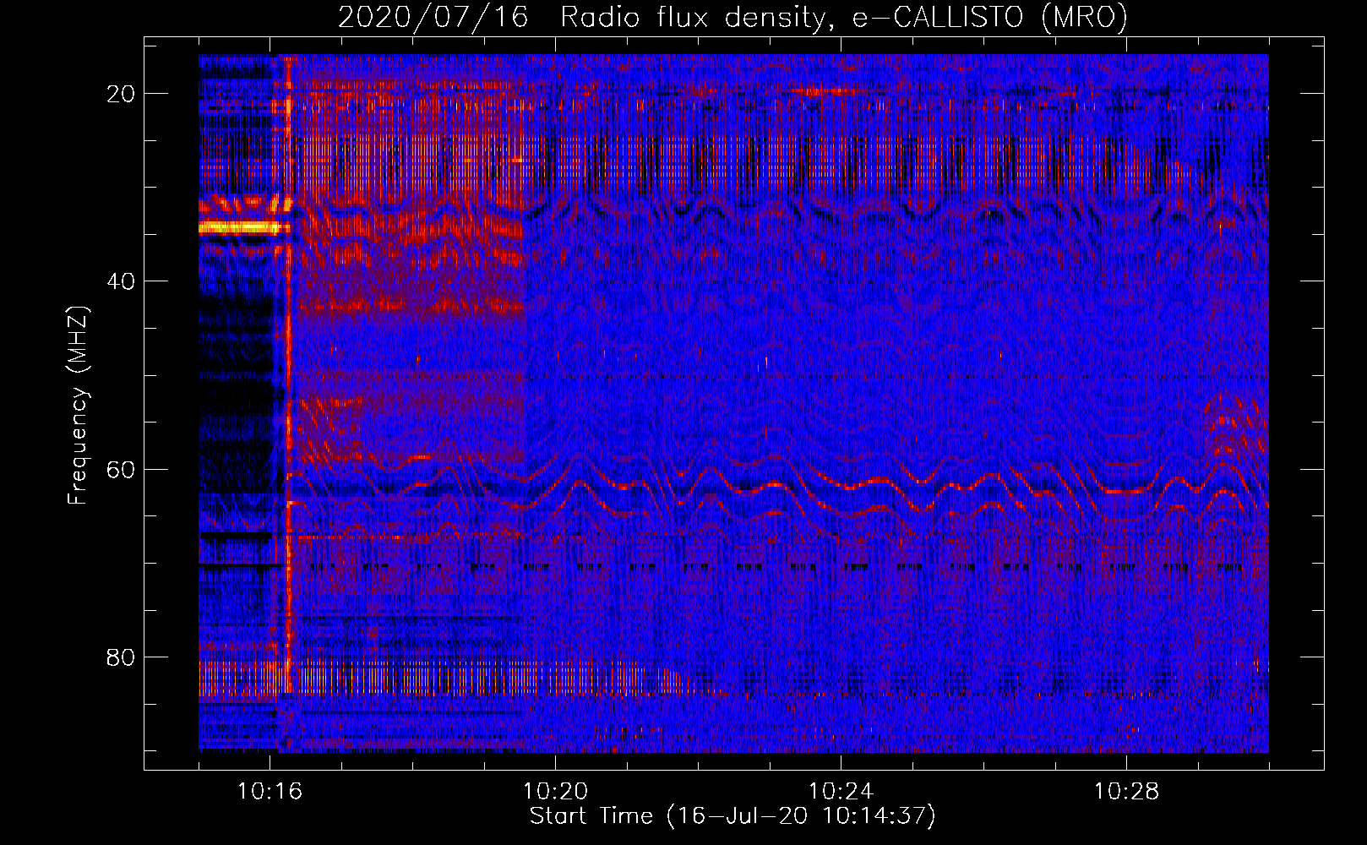
Task: Click the '80' frequency tick label
Action: (x=122, y=657)
